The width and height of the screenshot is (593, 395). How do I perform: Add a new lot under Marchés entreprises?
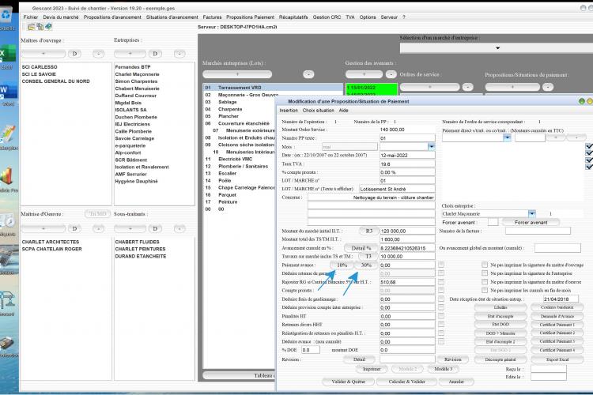click(237, 74)
